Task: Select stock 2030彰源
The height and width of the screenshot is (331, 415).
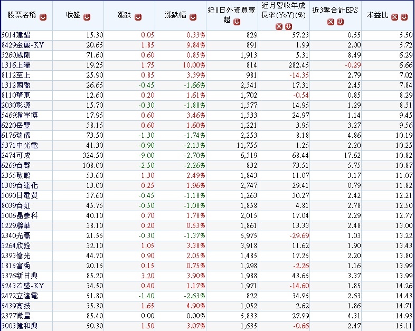Action: point(16,105)
